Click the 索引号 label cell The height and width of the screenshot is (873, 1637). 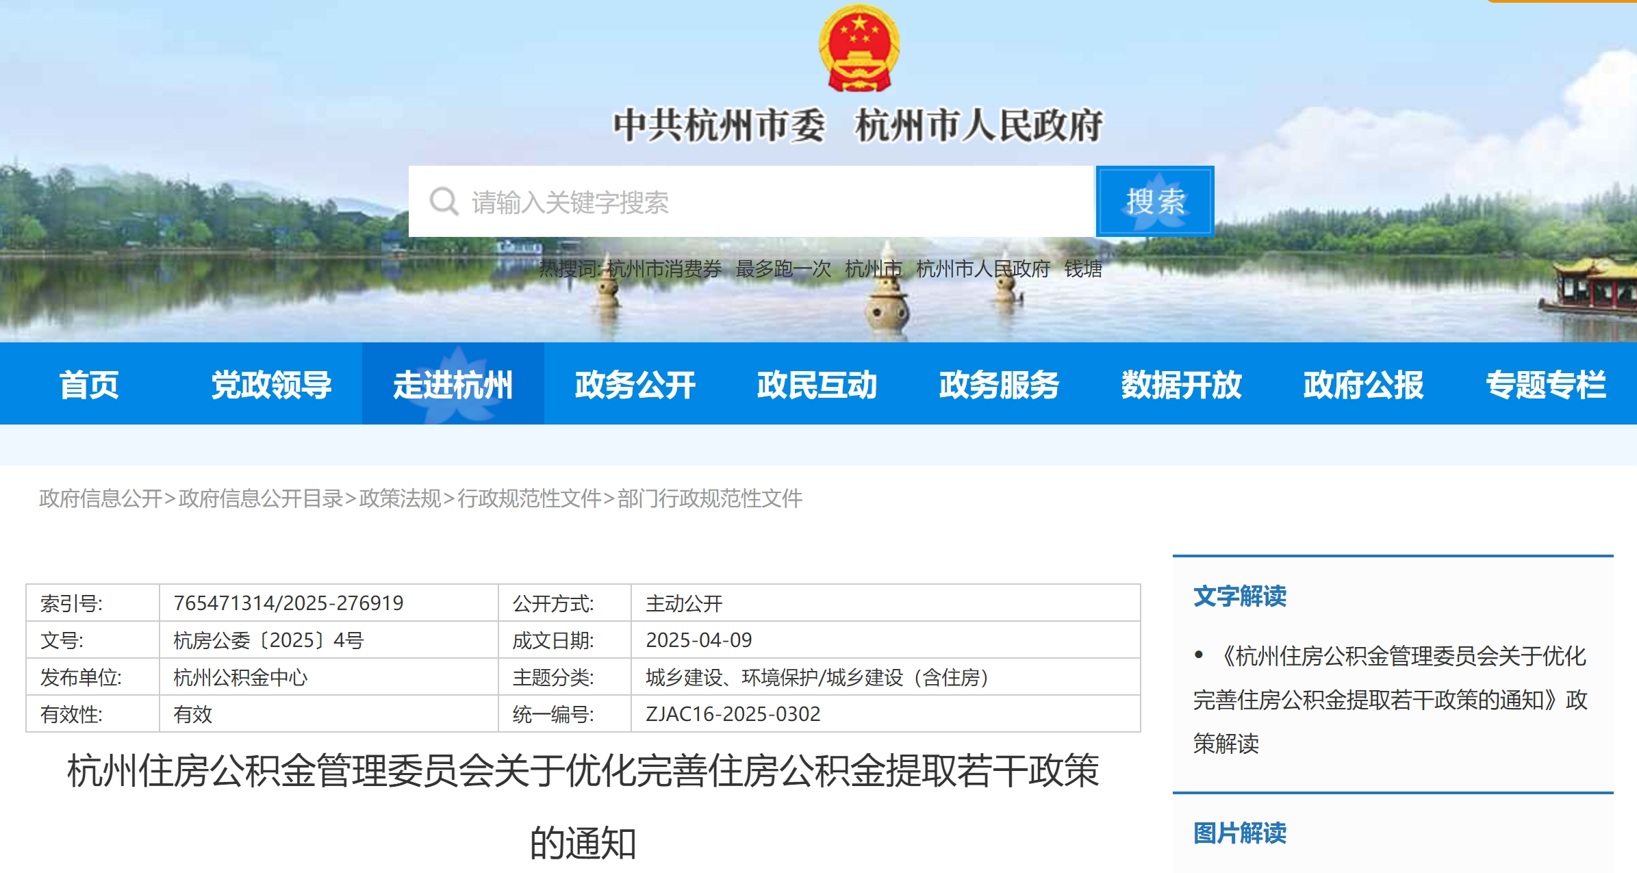click(92, 603)
